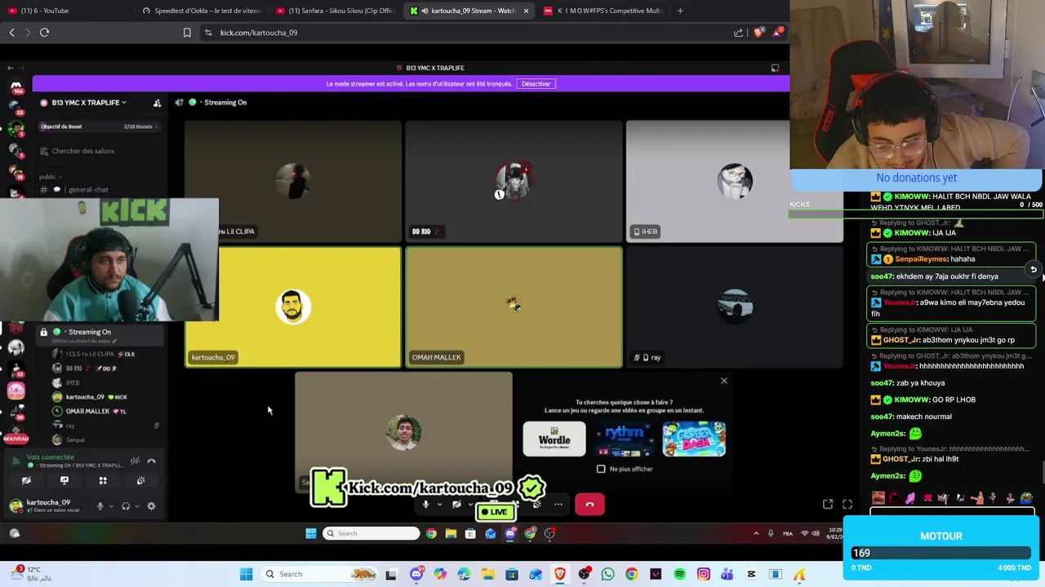This screenshot has width=1045, height=587.
Task: Go back in the browser
Action: click(11, 33)
